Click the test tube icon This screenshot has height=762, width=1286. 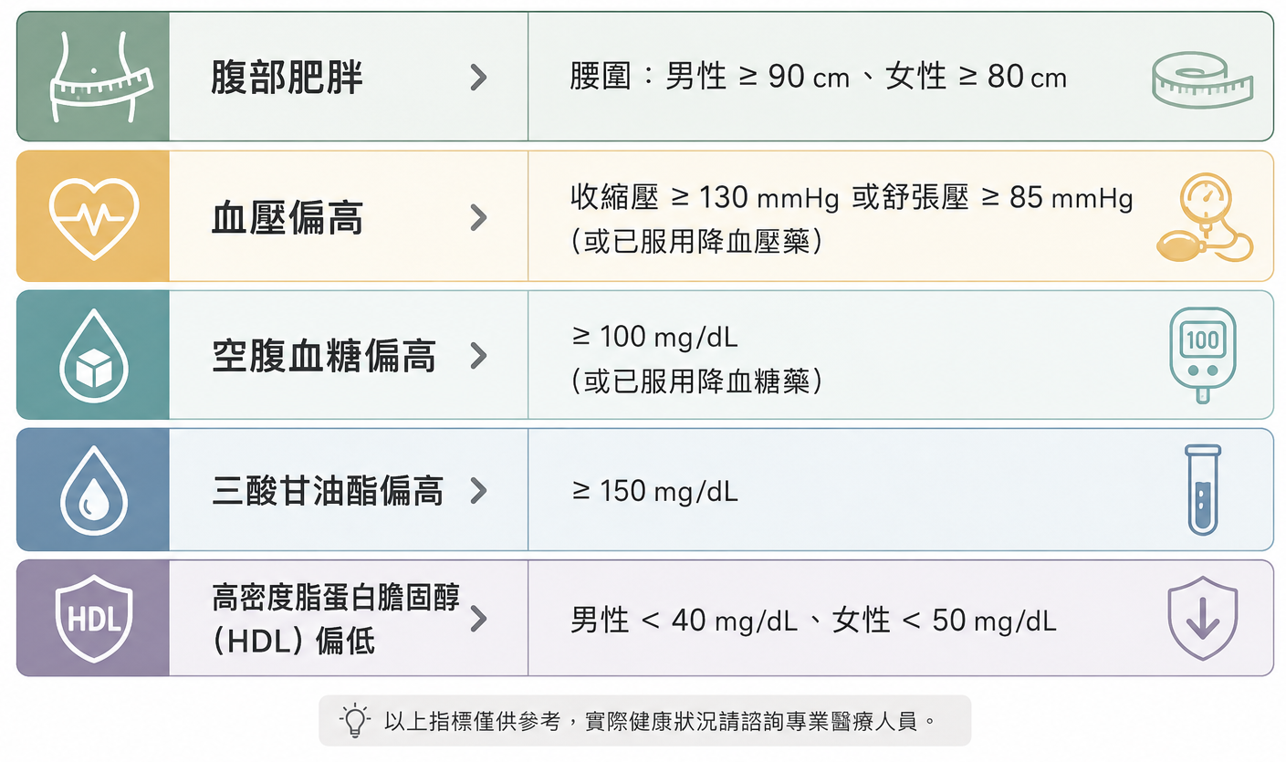1202,489
